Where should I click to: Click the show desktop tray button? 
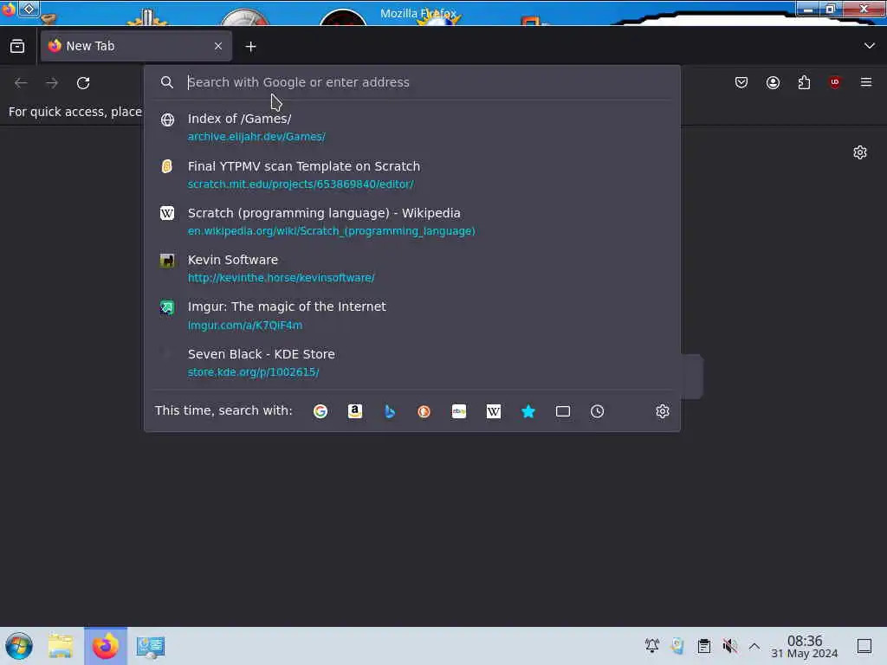click(x=864, y=646)
